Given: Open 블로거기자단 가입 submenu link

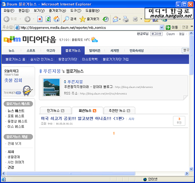Looking at the screenshot, I should coord(115,59).
